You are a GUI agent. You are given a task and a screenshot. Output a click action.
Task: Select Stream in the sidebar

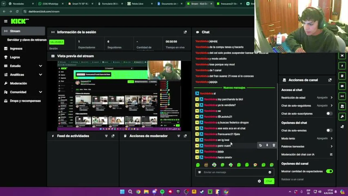pos(23,31)
